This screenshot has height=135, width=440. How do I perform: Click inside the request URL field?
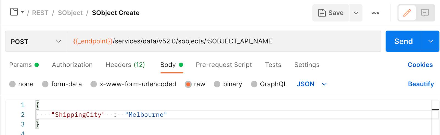(x=224, y=41)
